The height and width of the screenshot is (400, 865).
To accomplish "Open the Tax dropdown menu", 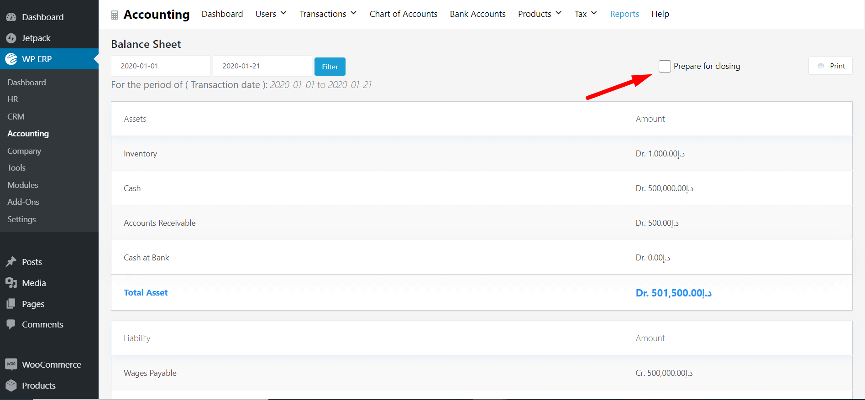I will click(x=586, y=14).
